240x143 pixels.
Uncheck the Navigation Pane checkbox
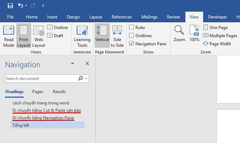[131, 44]
